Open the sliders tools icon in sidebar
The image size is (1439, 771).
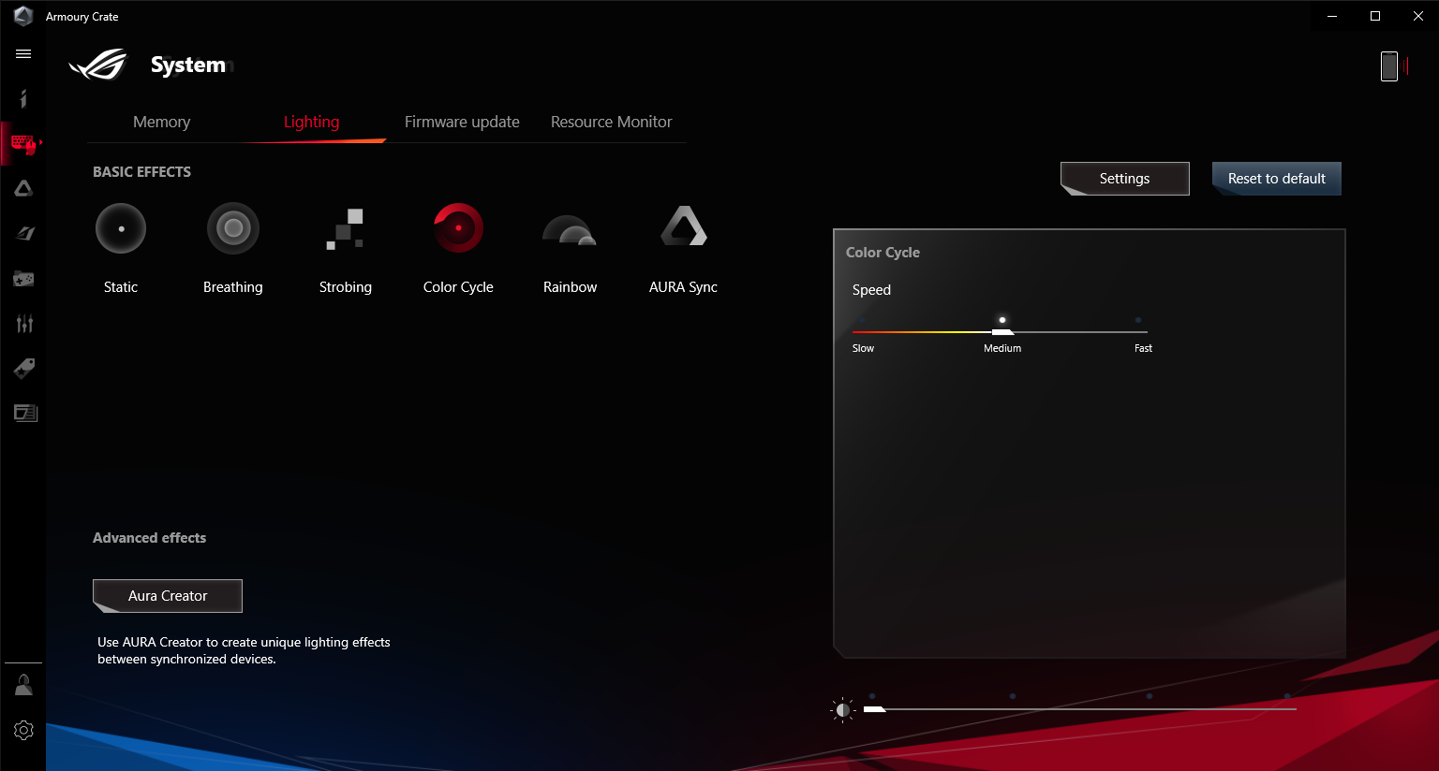24,324
